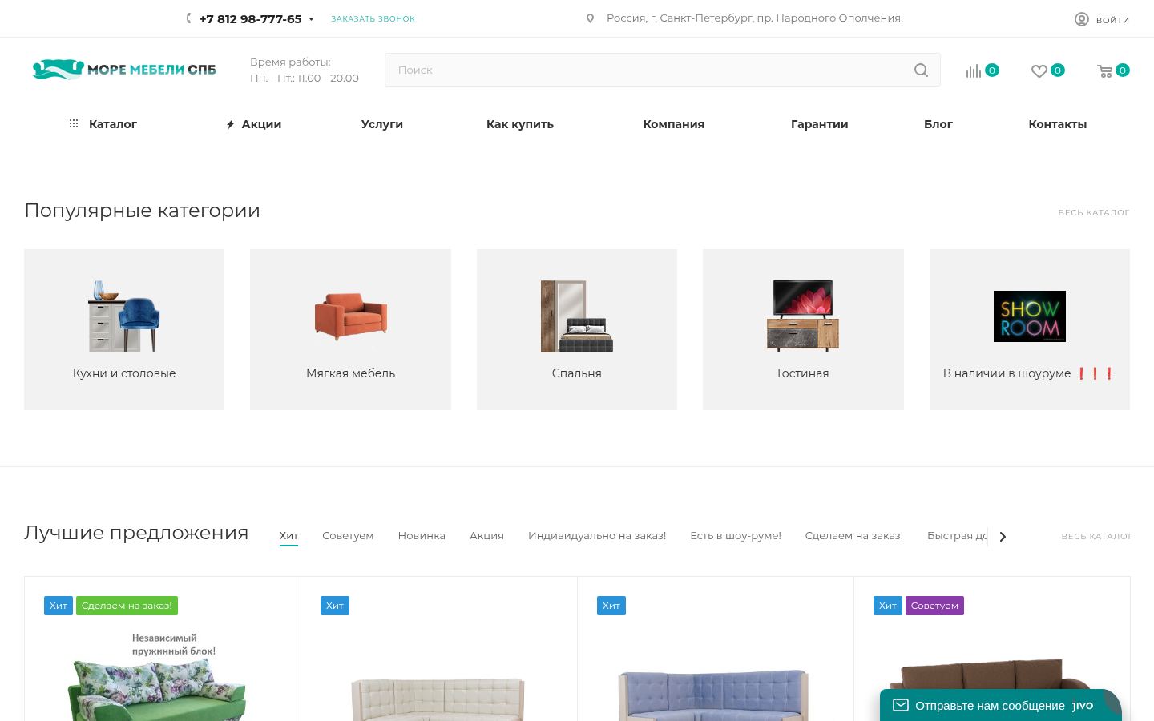Open the green floral sofa product image
Image resolution: width=1154 pixels, height=721 pixels.
pyautogui.click(x=157, y=678)
